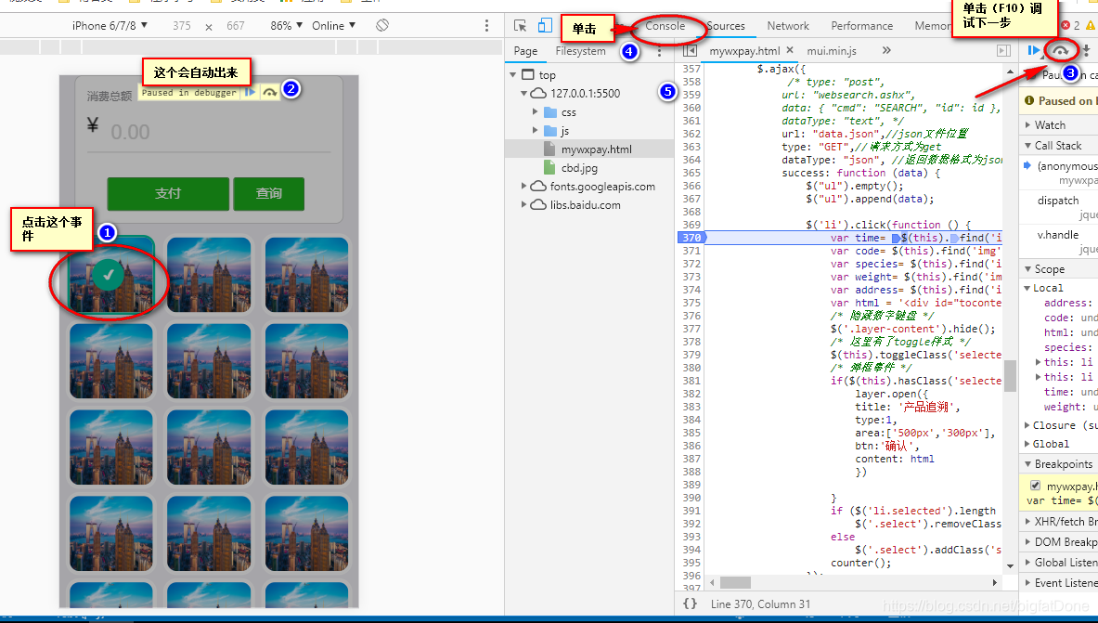Screen dimensions: 1098x623
Task: Open the iPhone 6/7/8 device dropdown
Action: (110, 25)
